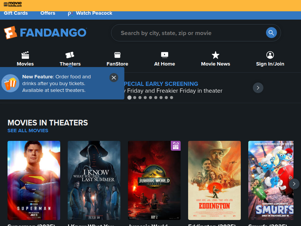Close the New Feature food ordering popup
Viewport: 301px width, 226px height.
pos(114,78)
